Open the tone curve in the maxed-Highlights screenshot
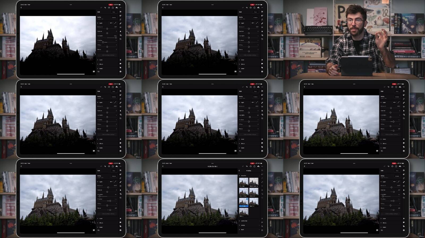Screen dimensions: 425x238 pyautogui.click(x=115, y=23)
